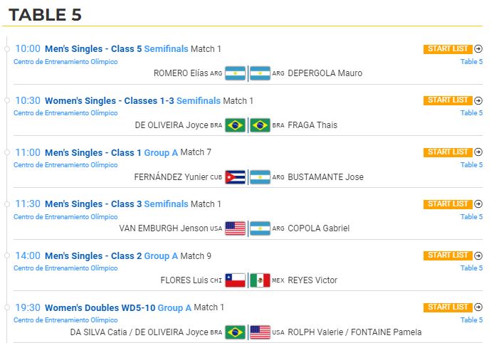Open START LIST for the 11:00 Class 1 match

pyautogui.click(x=448, y=152)
